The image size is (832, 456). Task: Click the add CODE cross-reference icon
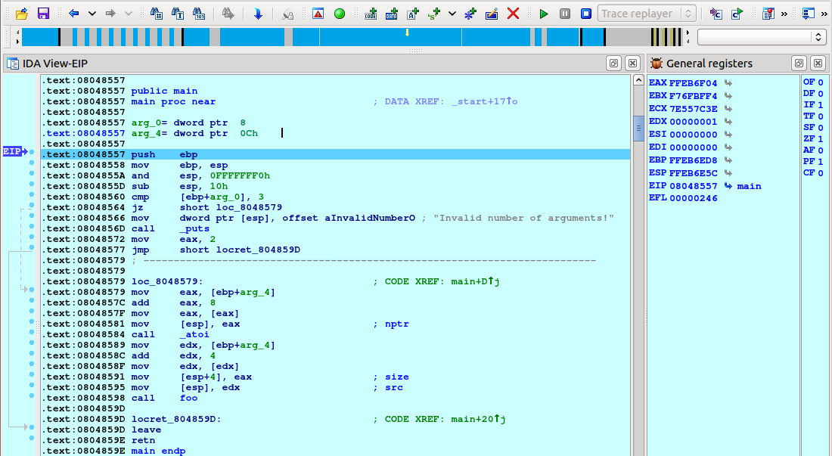(371, 14)
